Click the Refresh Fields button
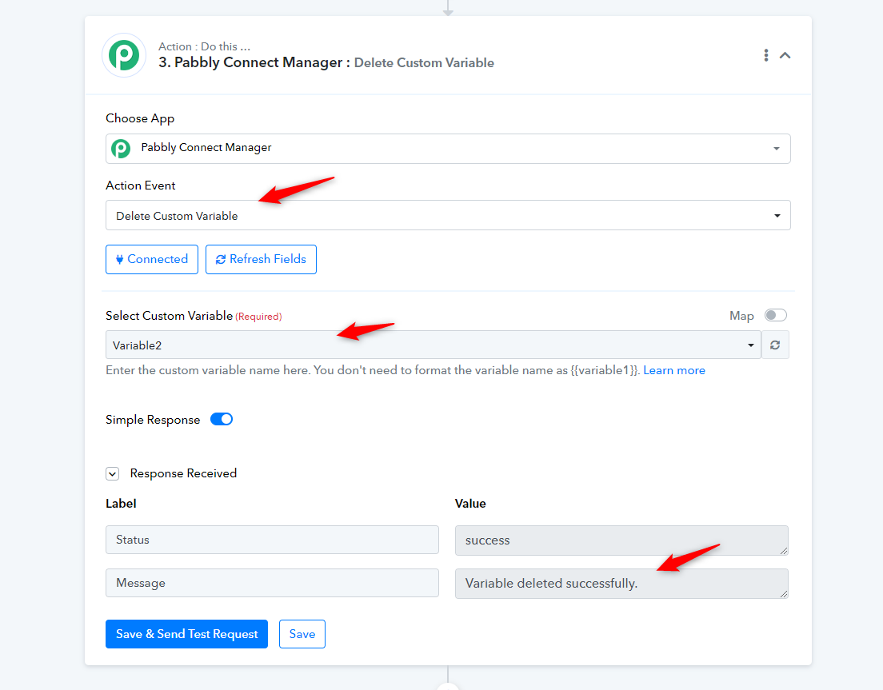This screenshot has width=883, height=690. click(261, 260)
